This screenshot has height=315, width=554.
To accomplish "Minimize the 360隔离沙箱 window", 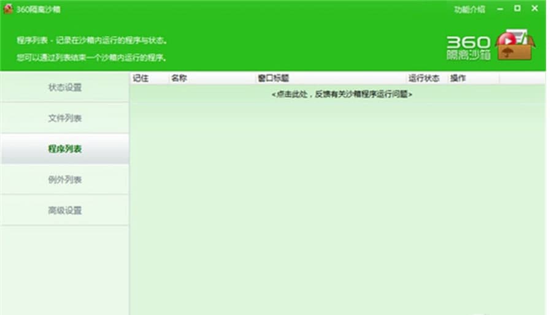I will [x=500, y=9].
